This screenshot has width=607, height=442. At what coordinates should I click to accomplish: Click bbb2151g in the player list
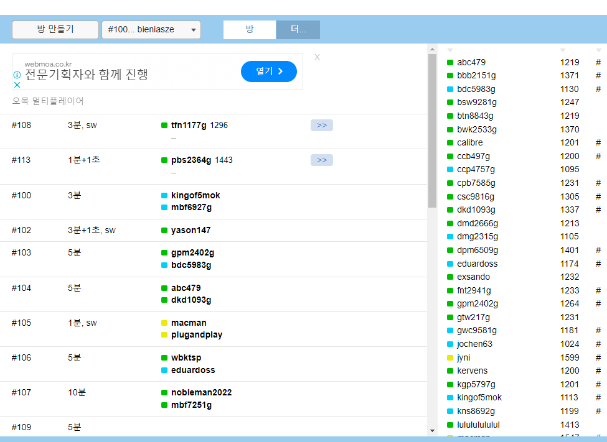[476, 75]
